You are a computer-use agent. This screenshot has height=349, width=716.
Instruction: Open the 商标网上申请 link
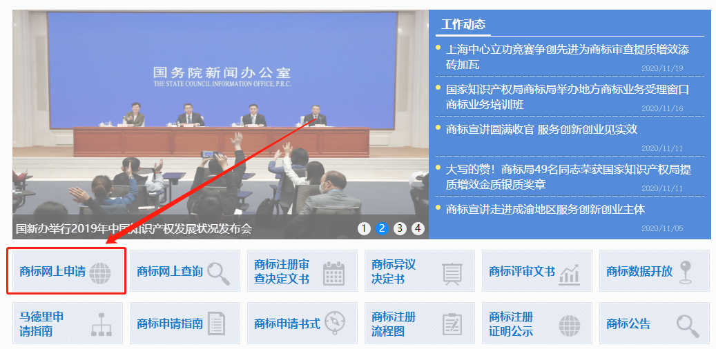[x=52, y=272]
